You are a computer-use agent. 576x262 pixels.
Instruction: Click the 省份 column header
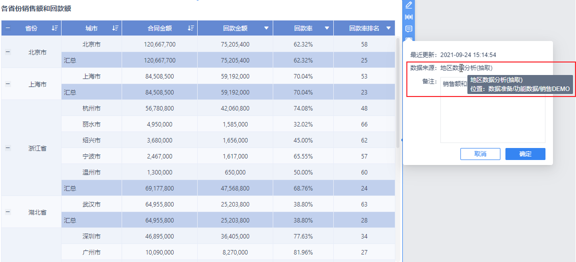tap(31, 28)
